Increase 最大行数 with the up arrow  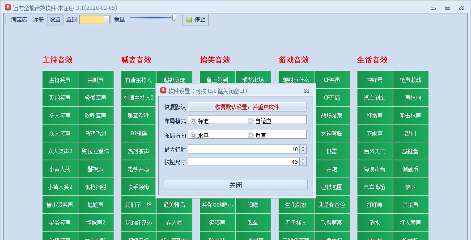303,147
